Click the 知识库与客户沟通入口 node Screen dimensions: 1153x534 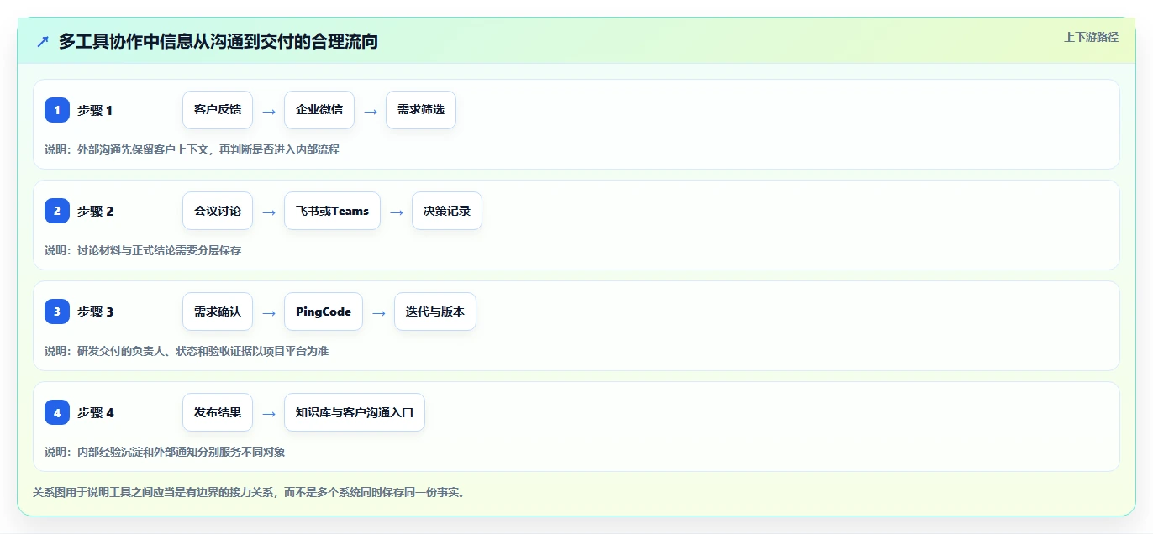click(355, 412)
